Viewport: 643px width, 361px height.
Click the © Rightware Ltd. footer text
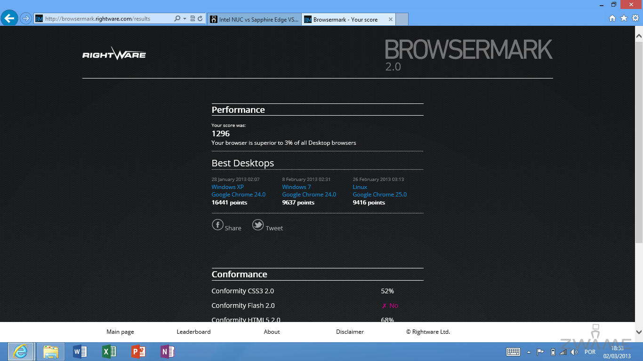pyautogui.click(x=428, y=332)
